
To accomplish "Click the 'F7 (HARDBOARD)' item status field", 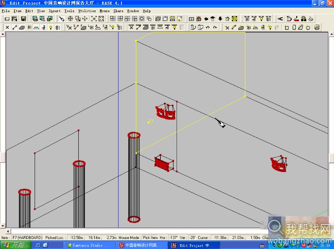I will click(x=27, y=237).
